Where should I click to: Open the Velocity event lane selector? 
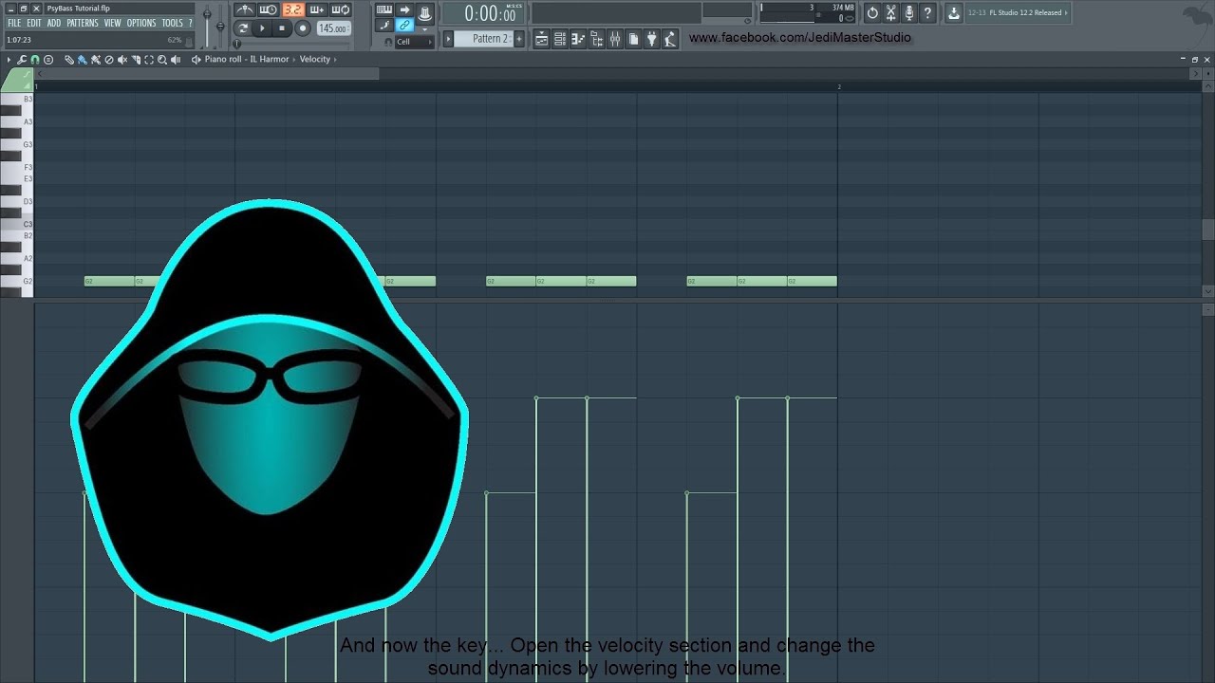(x=315, y=59)
